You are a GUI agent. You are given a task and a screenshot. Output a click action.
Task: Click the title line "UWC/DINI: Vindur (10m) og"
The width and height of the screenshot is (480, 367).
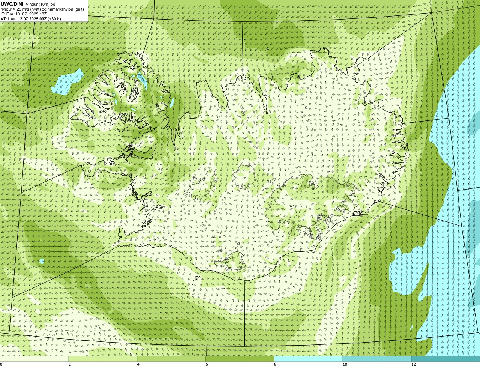click(x=28, y=4)
